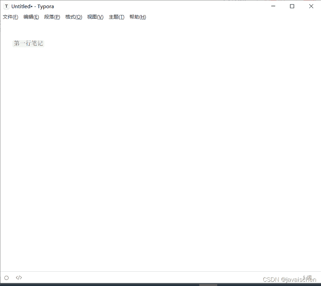Click the Typora app icon in title bar
Viewport: 321px width, 286px height.
6,6
